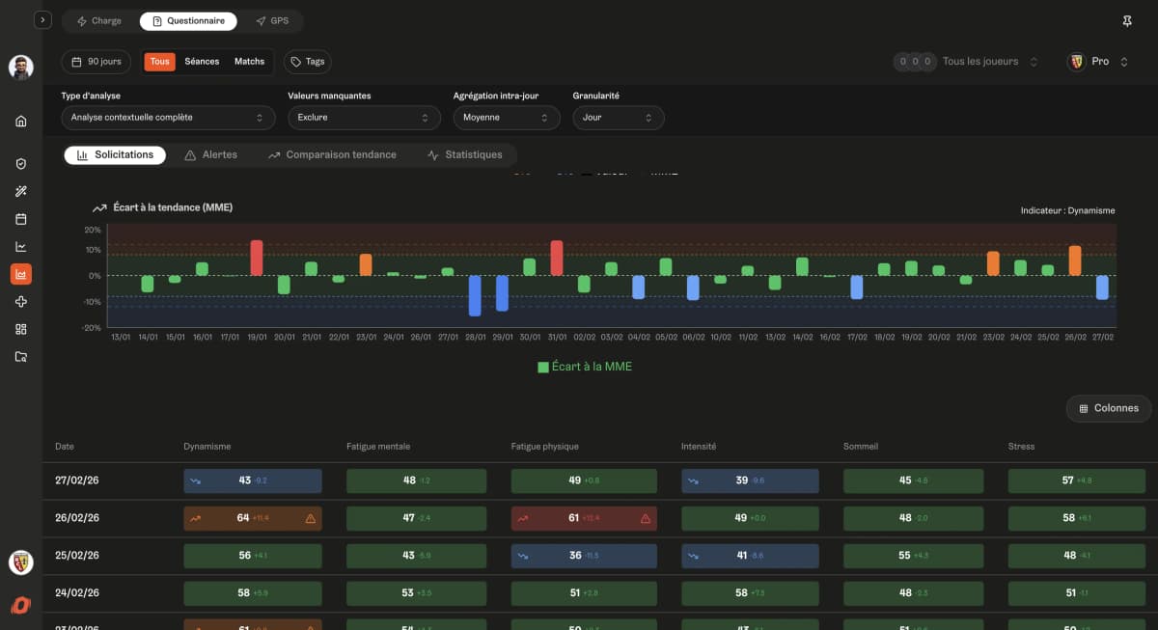Select the Tous filter option
Image resolution: width=1158 pixels, height=630 pixels.
tap(160, 62)
